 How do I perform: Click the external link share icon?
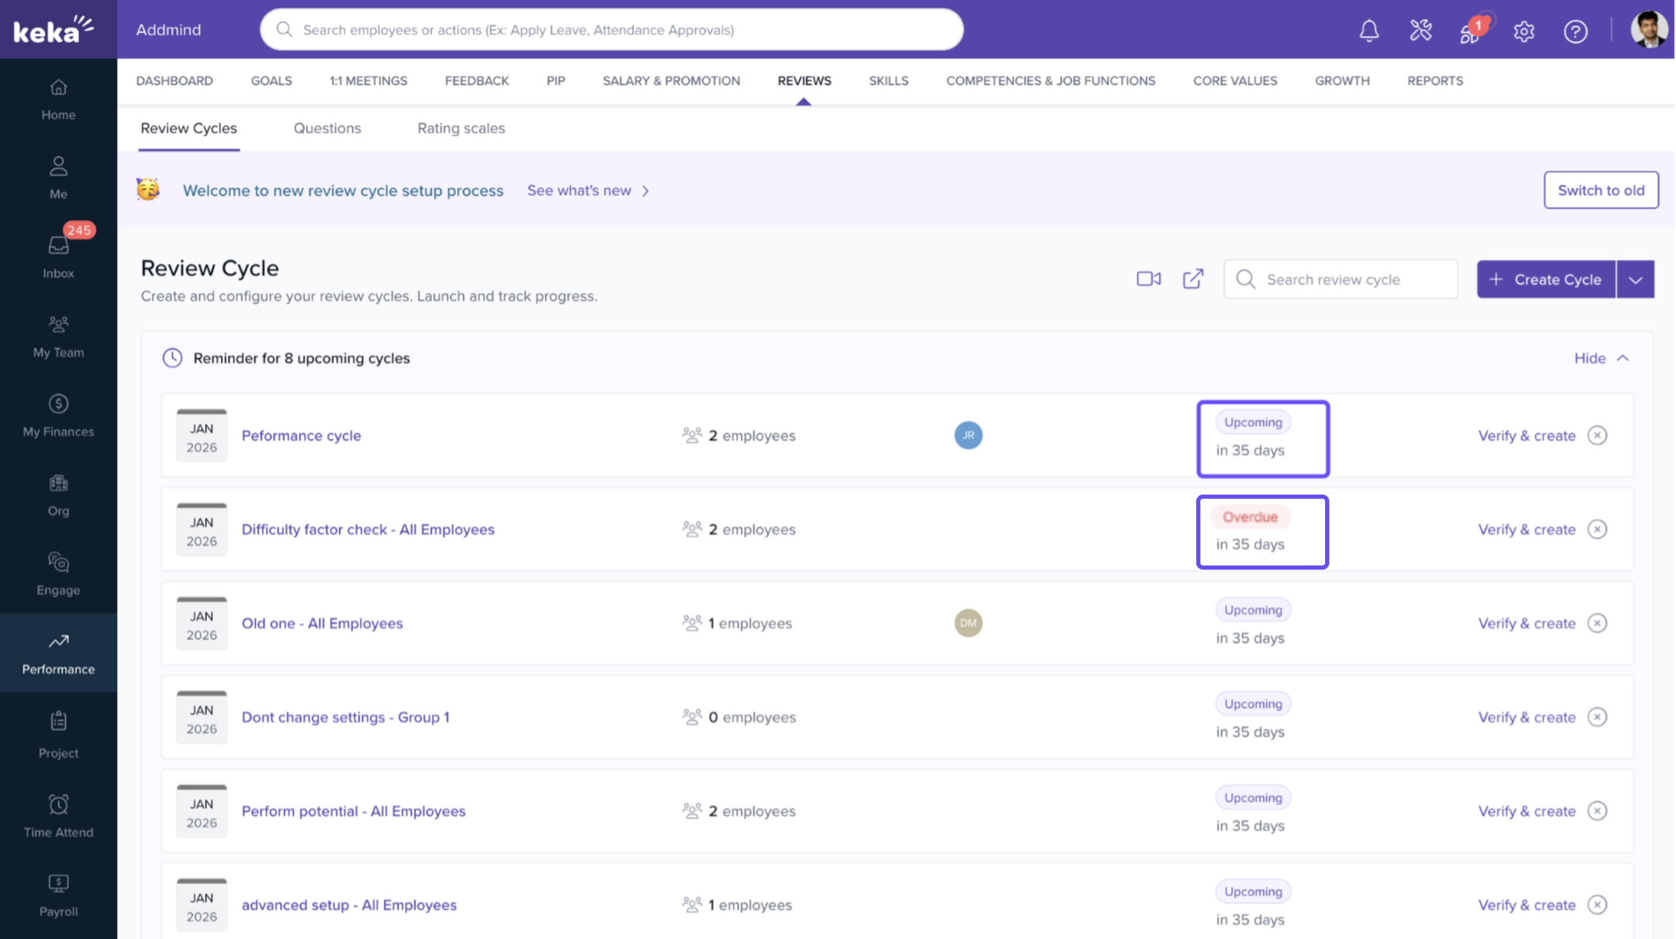pyautogui.click(x=1192, y=279)
